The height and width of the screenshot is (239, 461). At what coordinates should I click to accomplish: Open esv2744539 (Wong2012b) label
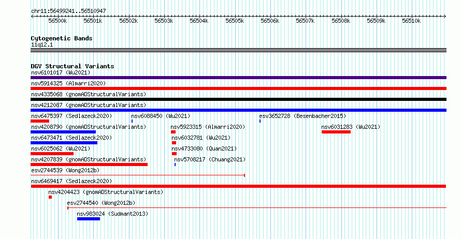pyautogui.click(x=65, y=170)
